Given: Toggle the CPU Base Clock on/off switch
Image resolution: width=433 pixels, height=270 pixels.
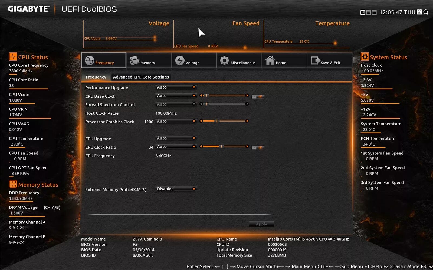Looking at the screenshot, I should click(x=258, y=96).
